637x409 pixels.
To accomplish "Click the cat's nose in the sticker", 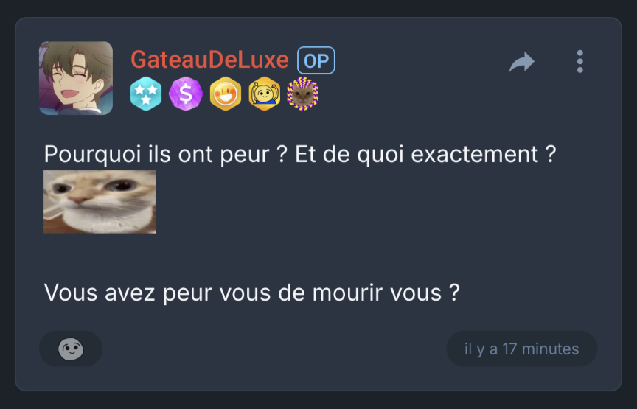I will click(79, 199).
